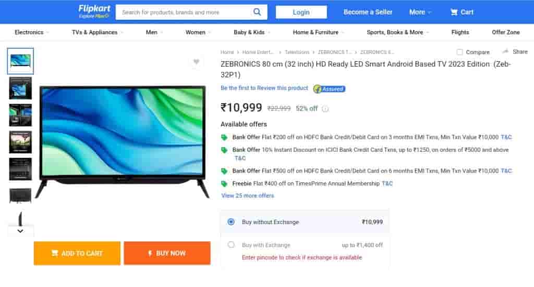The image size is (534, 287).
Task: Click the Share arrow icon
Action: (x=505, y=51)
